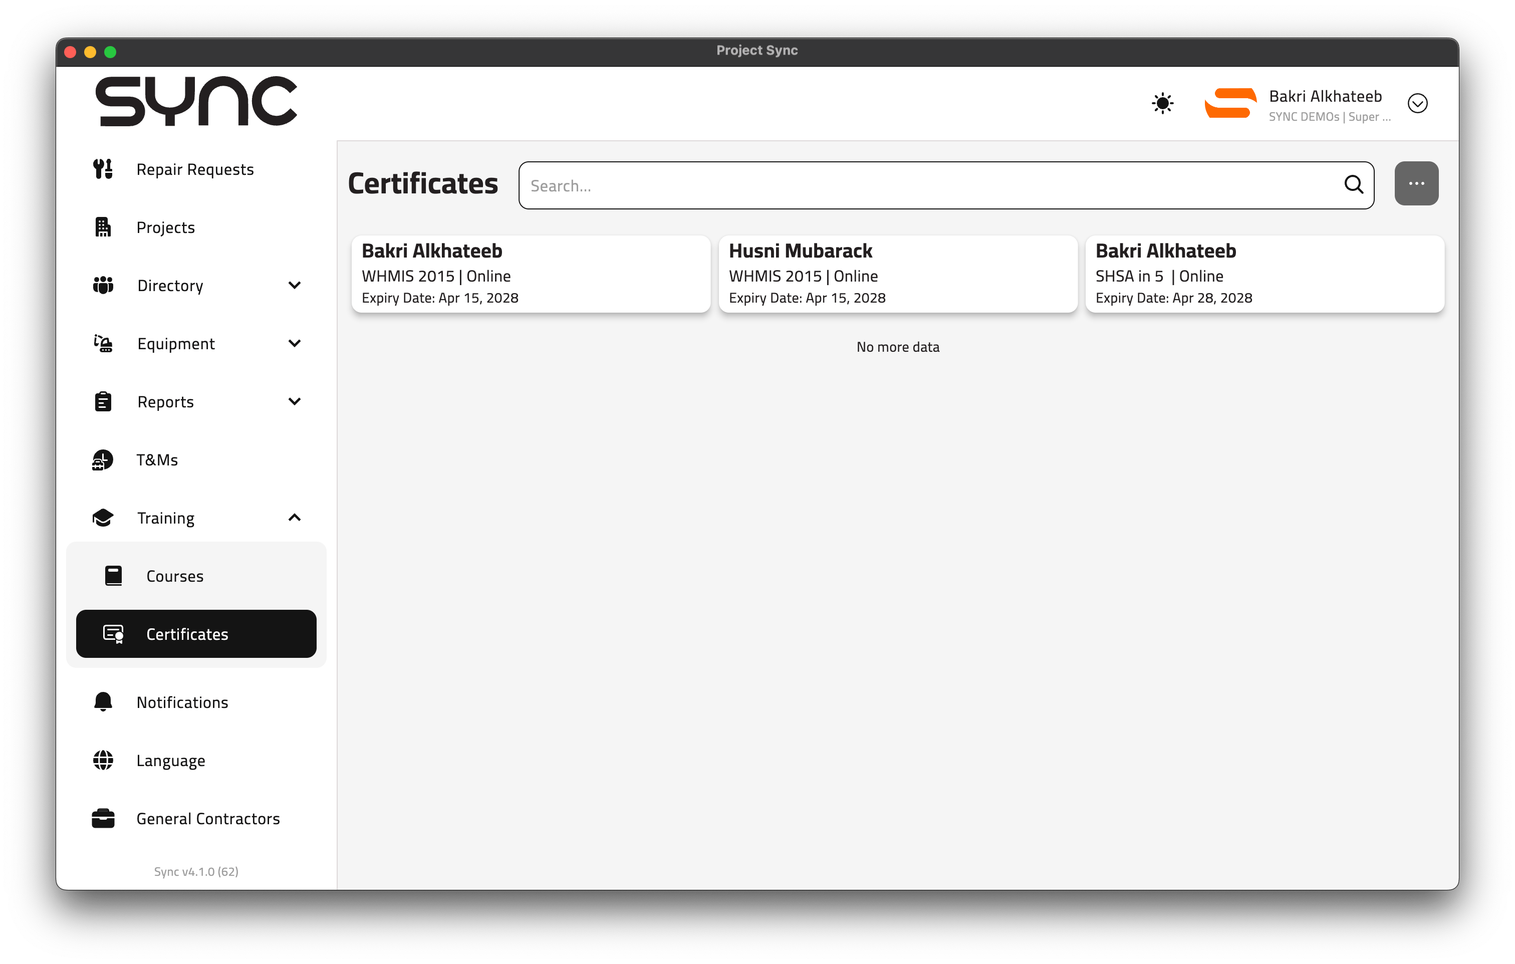This screenshot has width=1515, height=964.
Task: Click the Reports clipboard icon
Action: (x=103, y=401)
